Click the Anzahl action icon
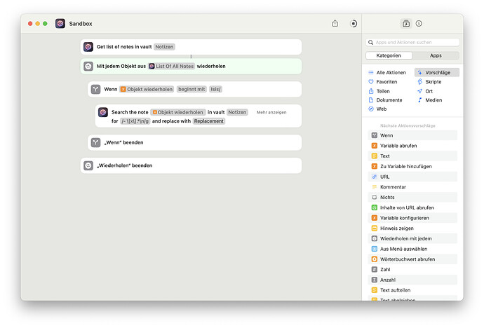Viewport: 484px width, 328px height. tap(375, 280)
